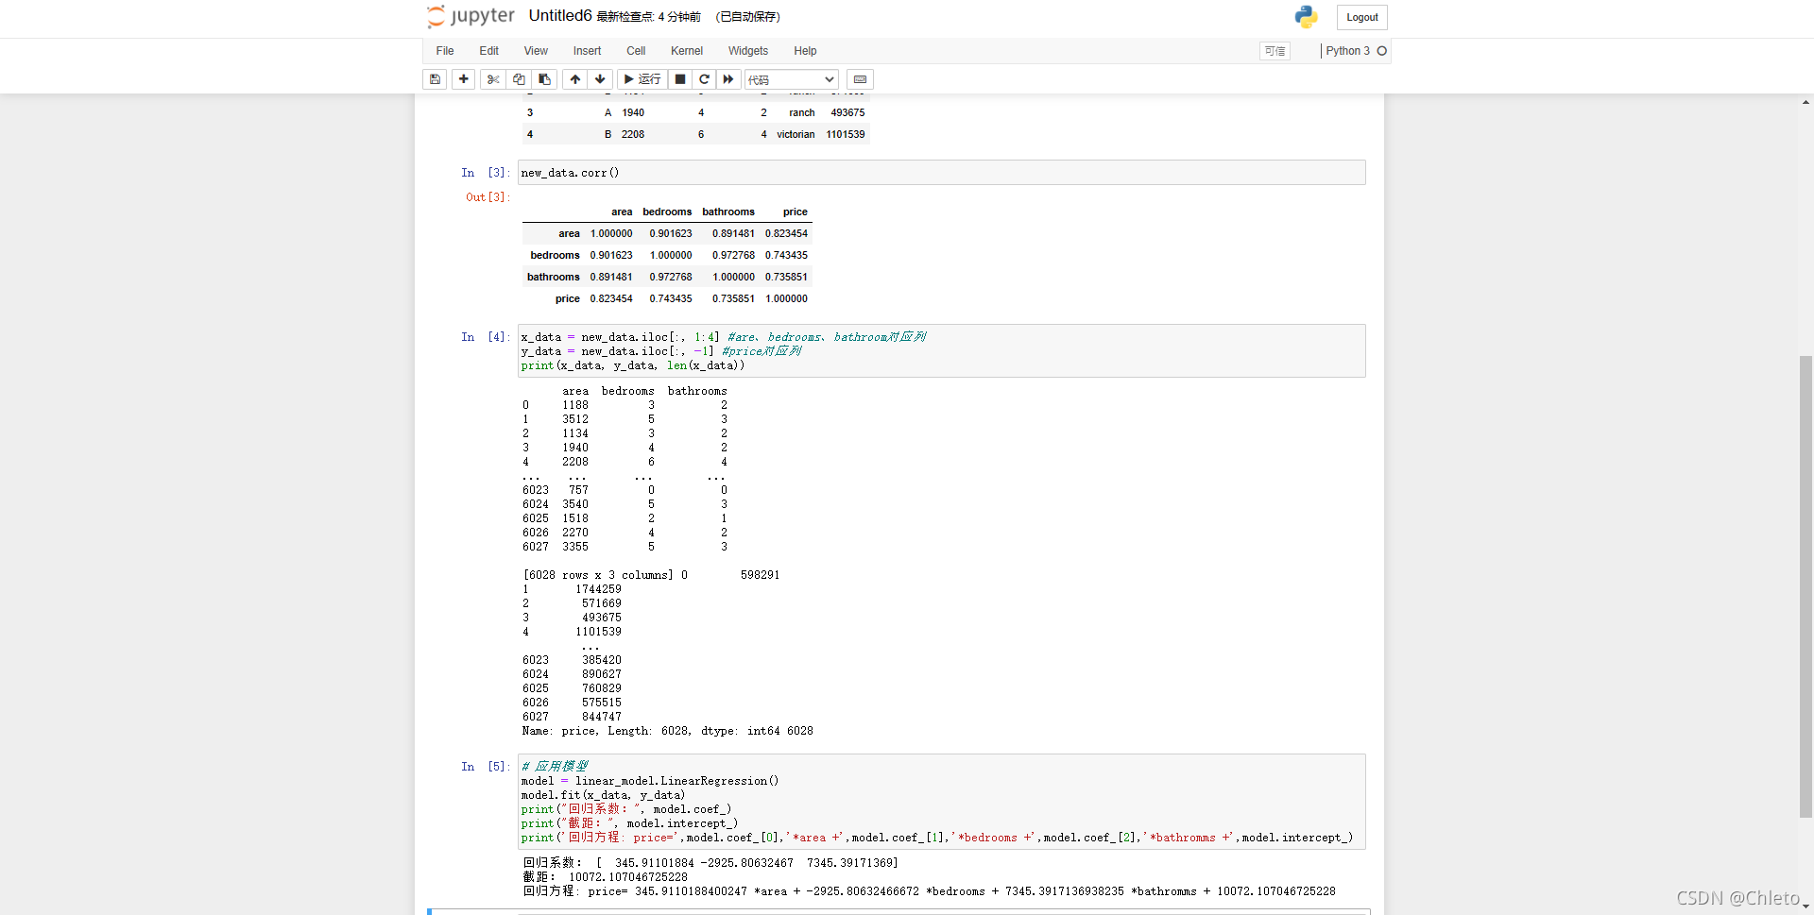Paste cell below
Viewport: 1814px width, 915px height.
click(x=544, y=79)
